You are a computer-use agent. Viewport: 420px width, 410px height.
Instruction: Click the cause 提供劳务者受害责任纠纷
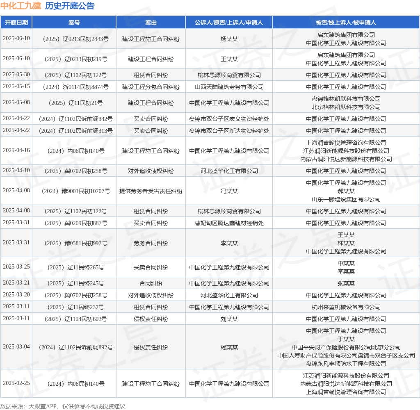pos(151,191)
